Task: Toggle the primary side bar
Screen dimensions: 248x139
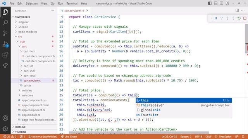Action: click(x=210, y=3)
